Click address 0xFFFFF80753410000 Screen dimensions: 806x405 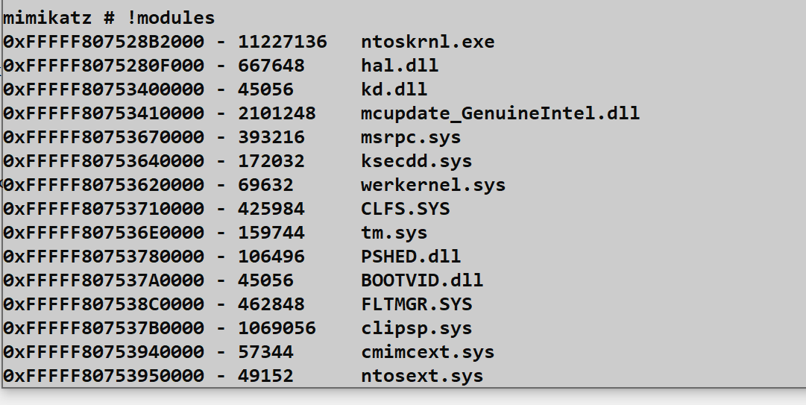[x=104, y=113]
